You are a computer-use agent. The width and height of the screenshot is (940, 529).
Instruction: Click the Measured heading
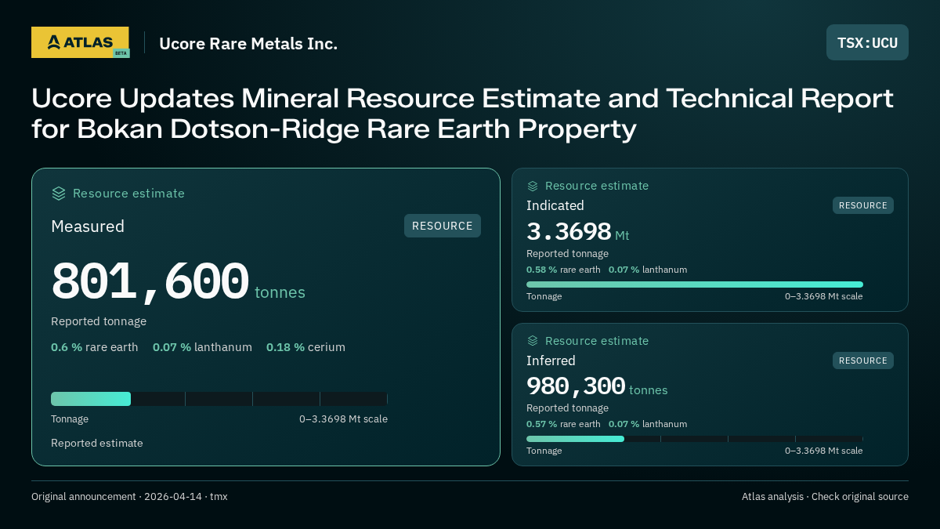(x=88, y=226)
